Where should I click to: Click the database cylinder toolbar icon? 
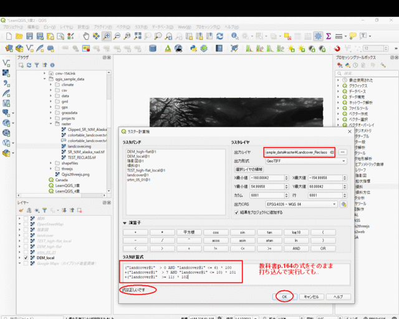[x=153, y=49]
